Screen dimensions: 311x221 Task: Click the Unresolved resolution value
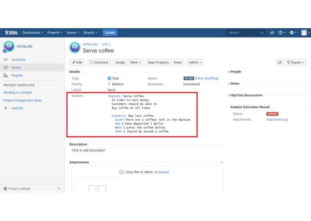point(192,84)
